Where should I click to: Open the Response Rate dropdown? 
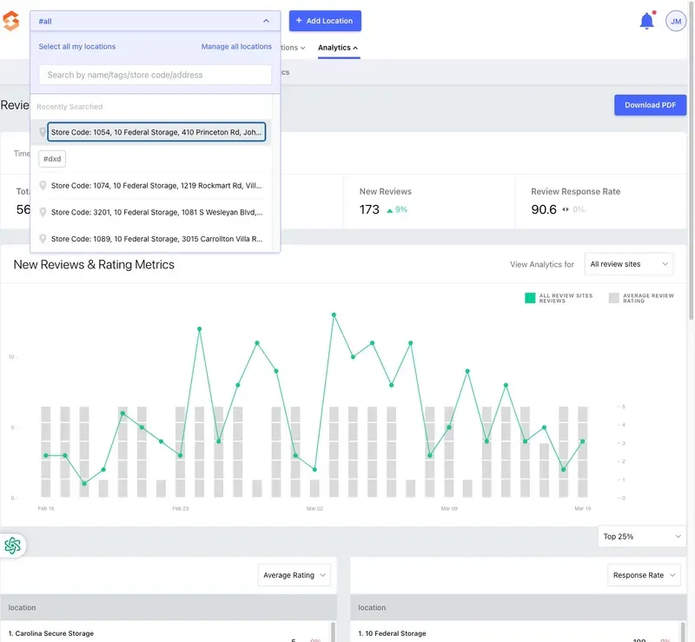(644, 575)
